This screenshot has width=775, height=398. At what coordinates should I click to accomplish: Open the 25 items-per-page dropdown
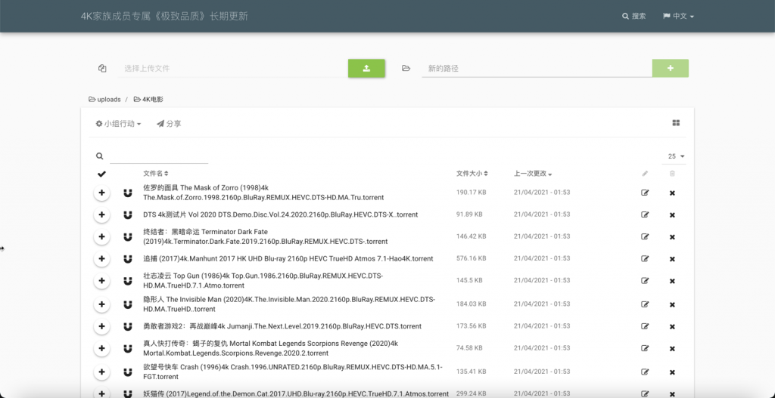(x=676, y=156)
